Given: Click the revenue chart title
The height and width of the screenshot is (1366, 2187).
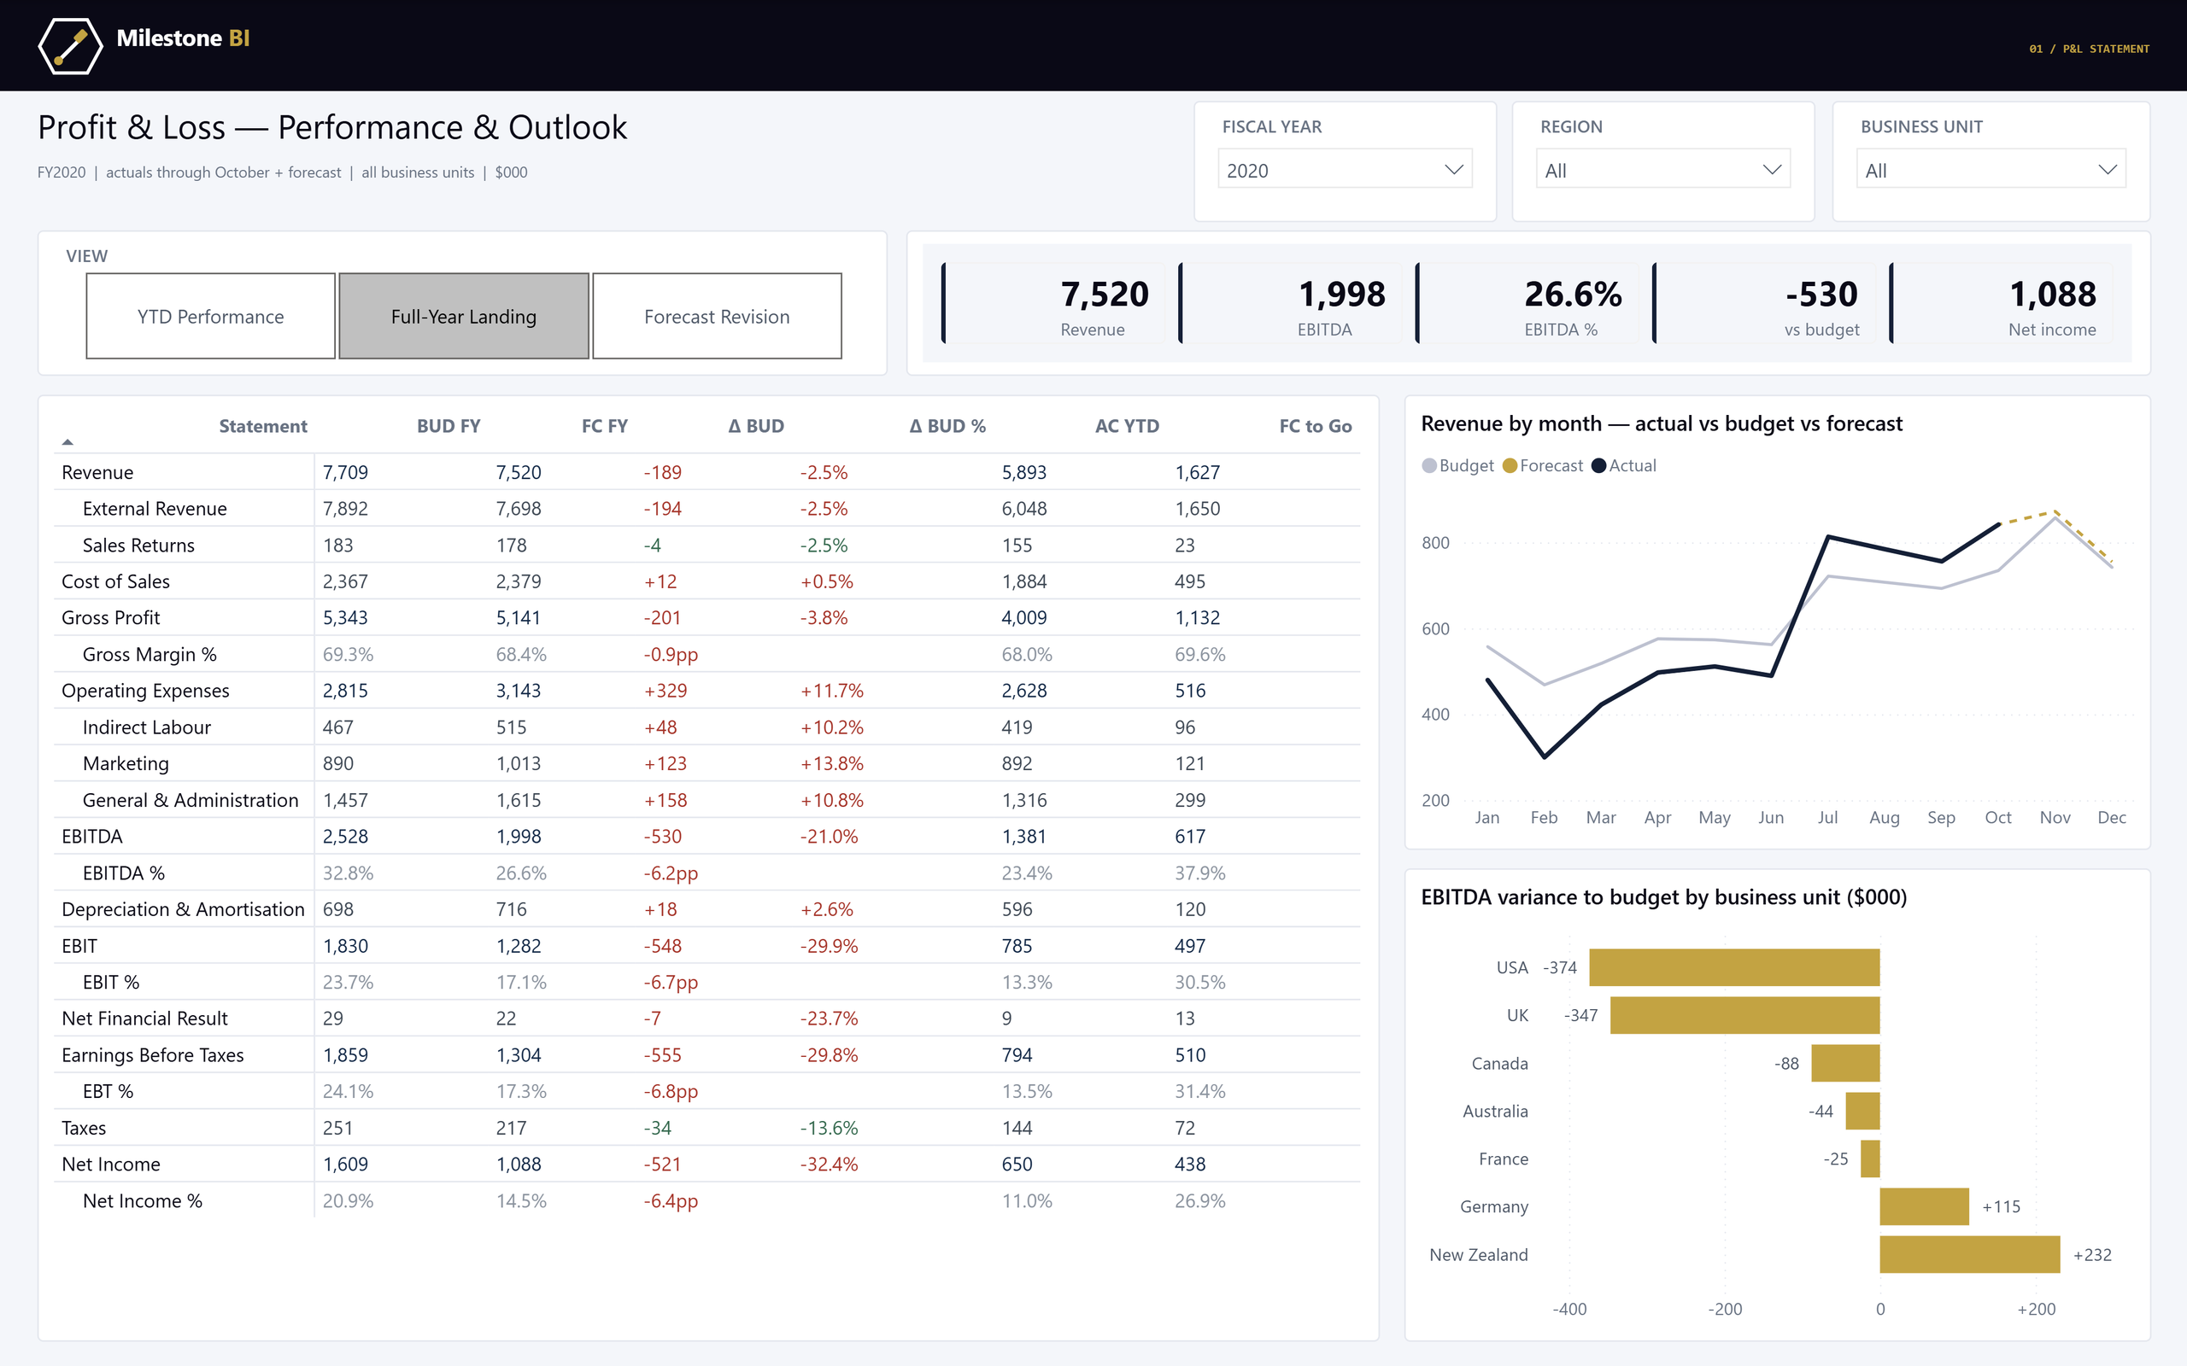Looking at the screenshot, I should pos(1661,423).
